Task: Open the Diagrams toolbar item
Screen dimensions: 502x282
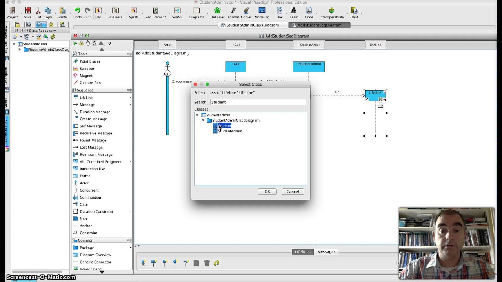Action: coord(196,13)
